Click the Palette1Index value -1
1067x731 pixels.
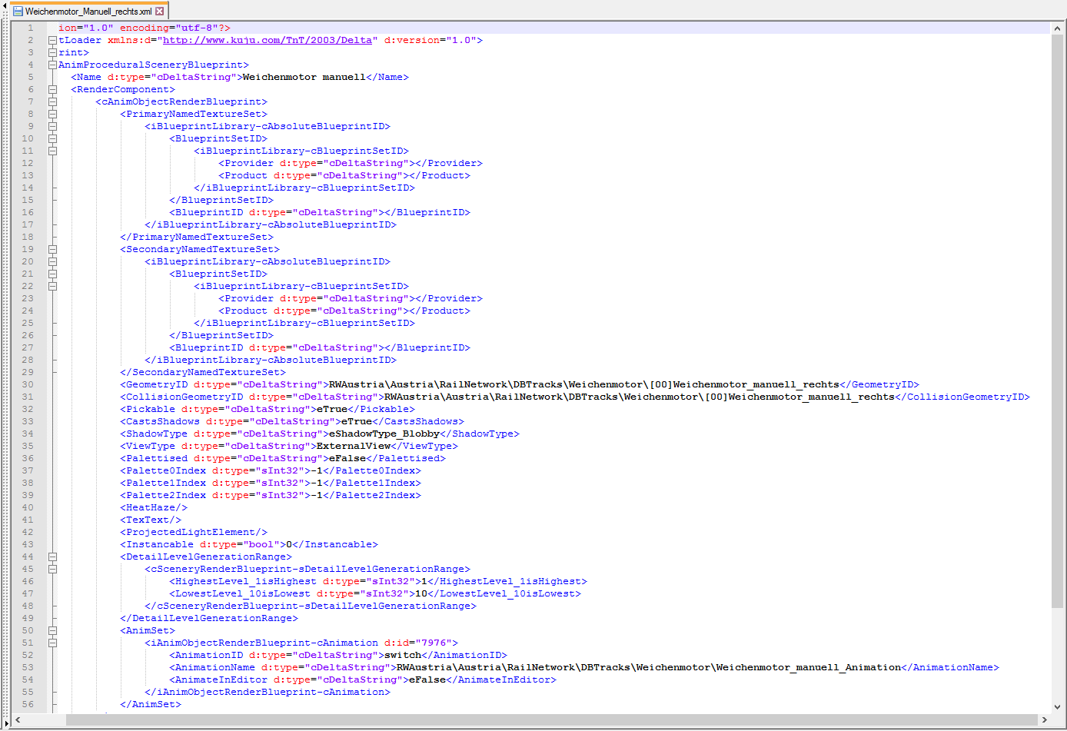pos(317,483)
